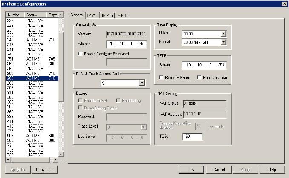
Task: Expand the time Format dropdown
Action: click(x=223, y=42)
